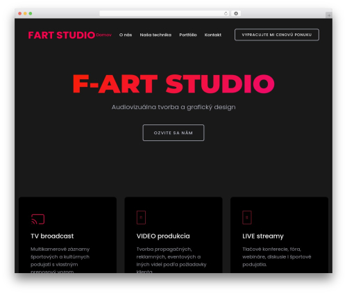This screenshot has height=294, width=347.
Task: Select the LIVE streamy heading
Action: pos(263,236)
